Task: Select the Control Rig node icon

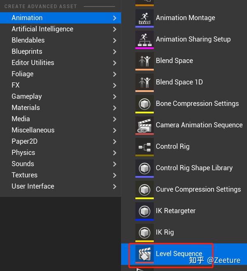Action: coord(144,146)
